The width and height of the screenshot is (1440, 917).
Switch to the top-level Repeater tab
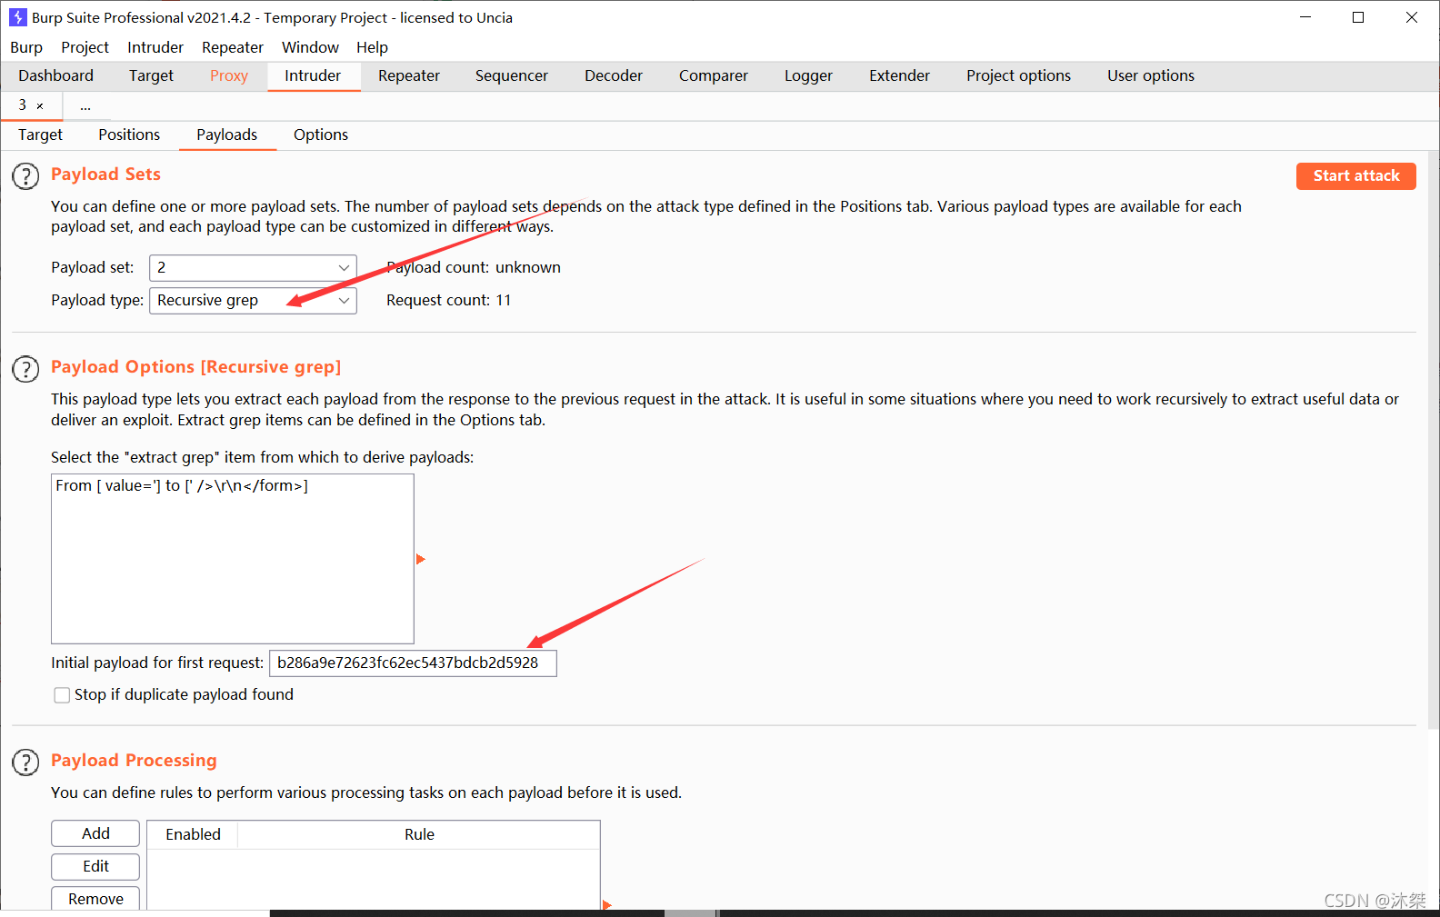[409, 76]
